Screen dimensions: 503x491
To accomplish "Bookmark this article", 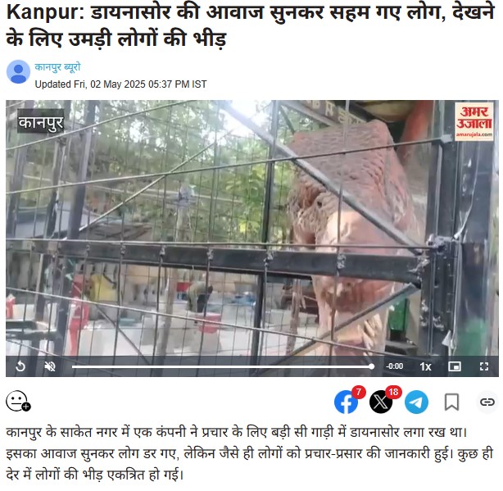I will click(x=451, y=402).
